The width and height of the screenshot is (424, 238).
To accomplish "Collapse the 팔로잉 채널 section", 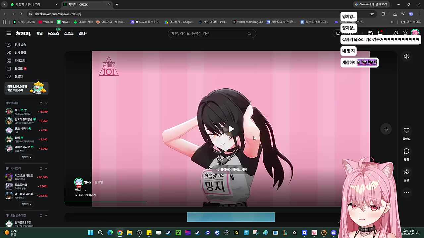I will click(46, 103).
